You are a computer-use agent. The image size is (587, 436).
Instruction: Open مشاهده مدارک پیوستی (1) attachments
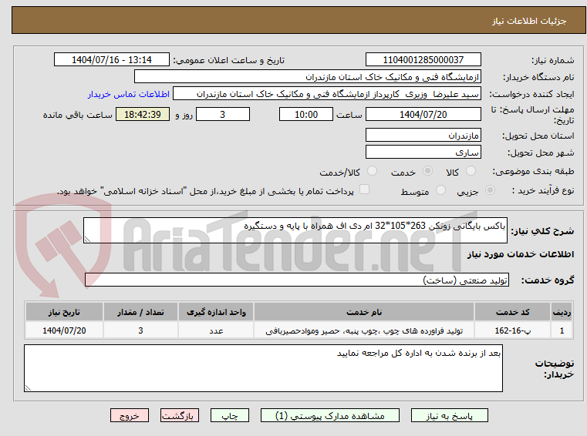[330, 415]
